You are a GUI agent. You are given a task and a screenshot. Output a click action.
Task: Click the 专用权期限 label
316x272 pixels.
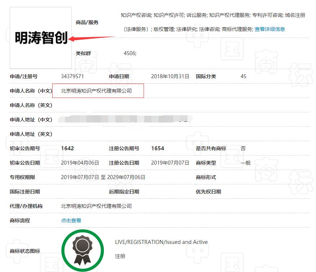(22, 177)
